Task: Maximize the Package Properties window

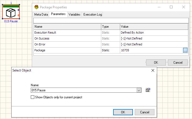Action: 171,7
